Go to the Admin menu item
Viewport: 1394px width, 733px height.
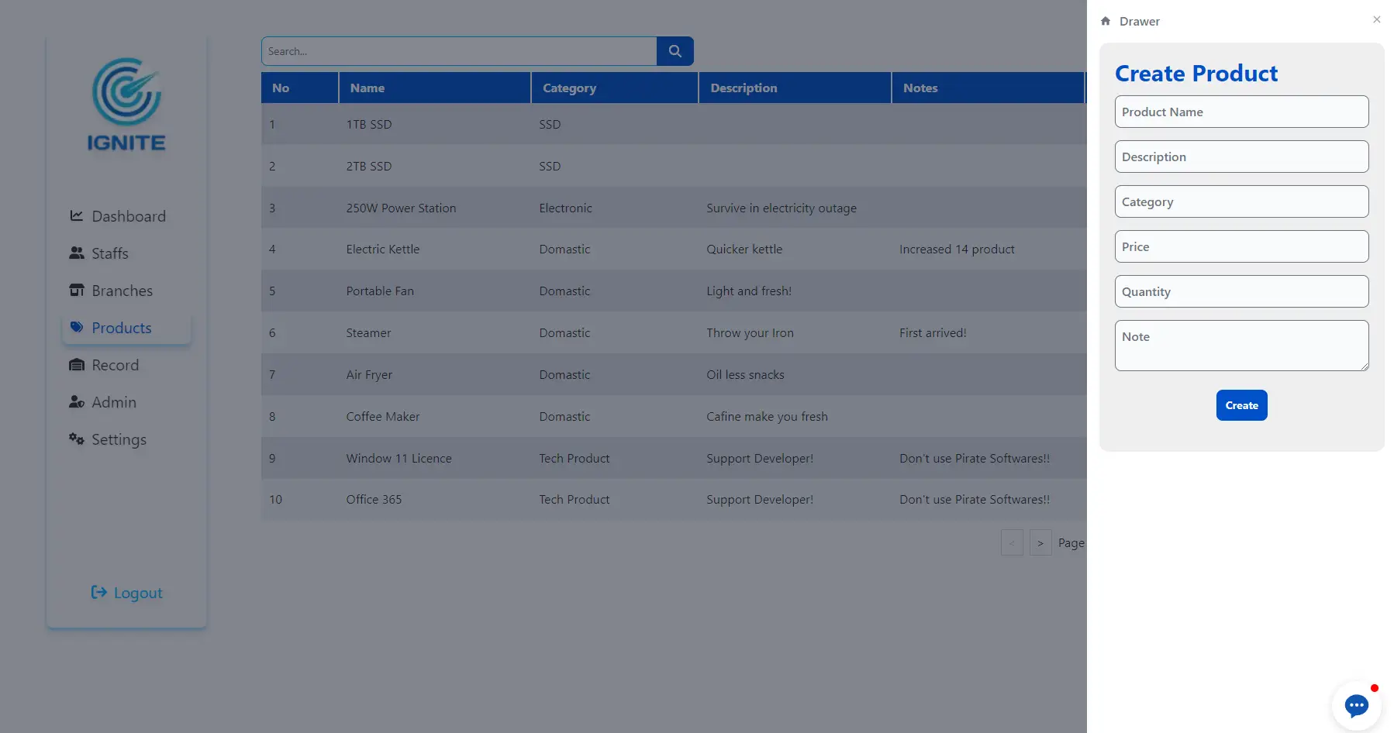pos(113,402)
